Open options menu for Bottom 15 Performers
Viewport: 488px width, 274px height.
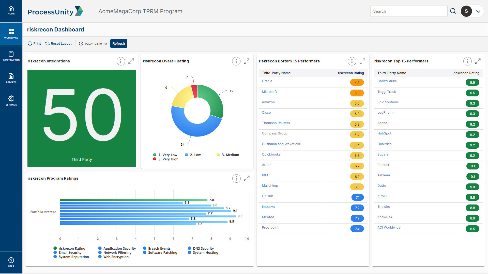(x=352, y=61)
